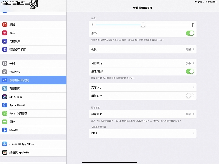The width and height of the screenshot is (219, 164).
Task: Tap the Wi-Fi status icon
Action: (x=196, y=2)
